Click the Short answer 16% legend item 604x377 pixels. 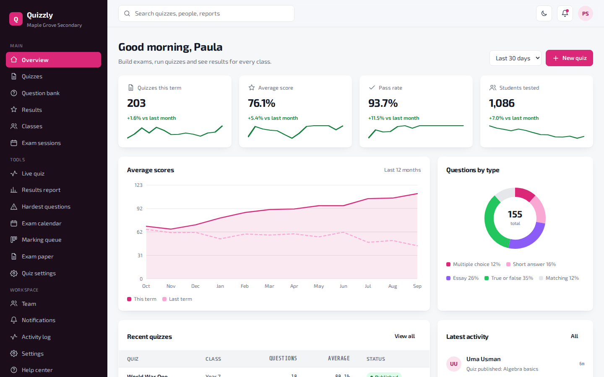[531, 264]
